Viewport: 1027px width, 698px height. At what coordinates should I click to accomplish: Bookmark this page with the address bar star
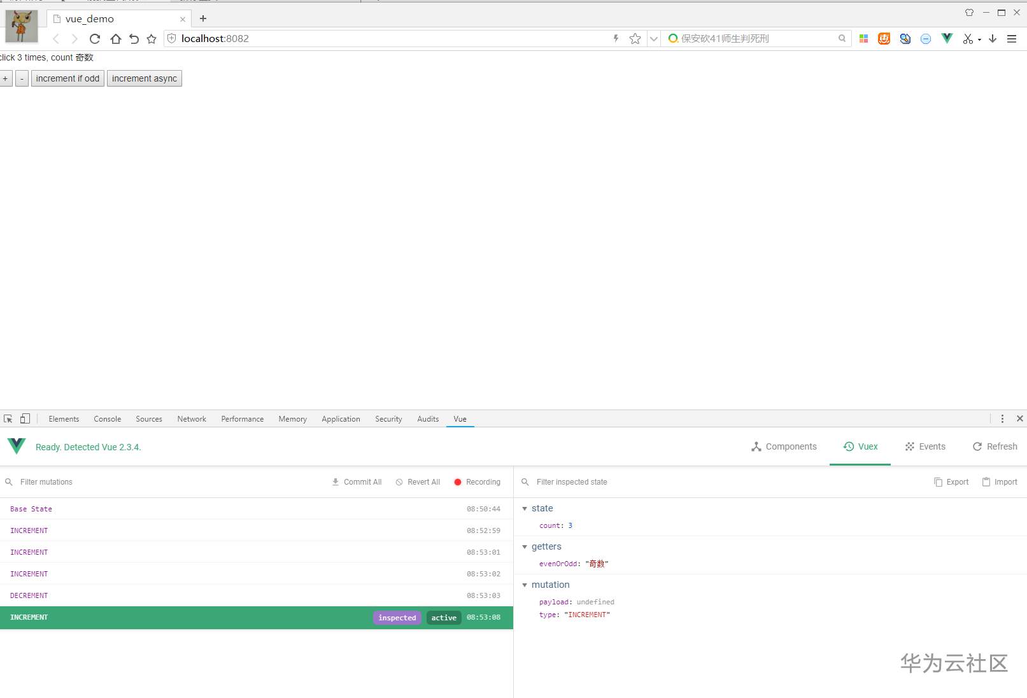[x=635, y=39]
